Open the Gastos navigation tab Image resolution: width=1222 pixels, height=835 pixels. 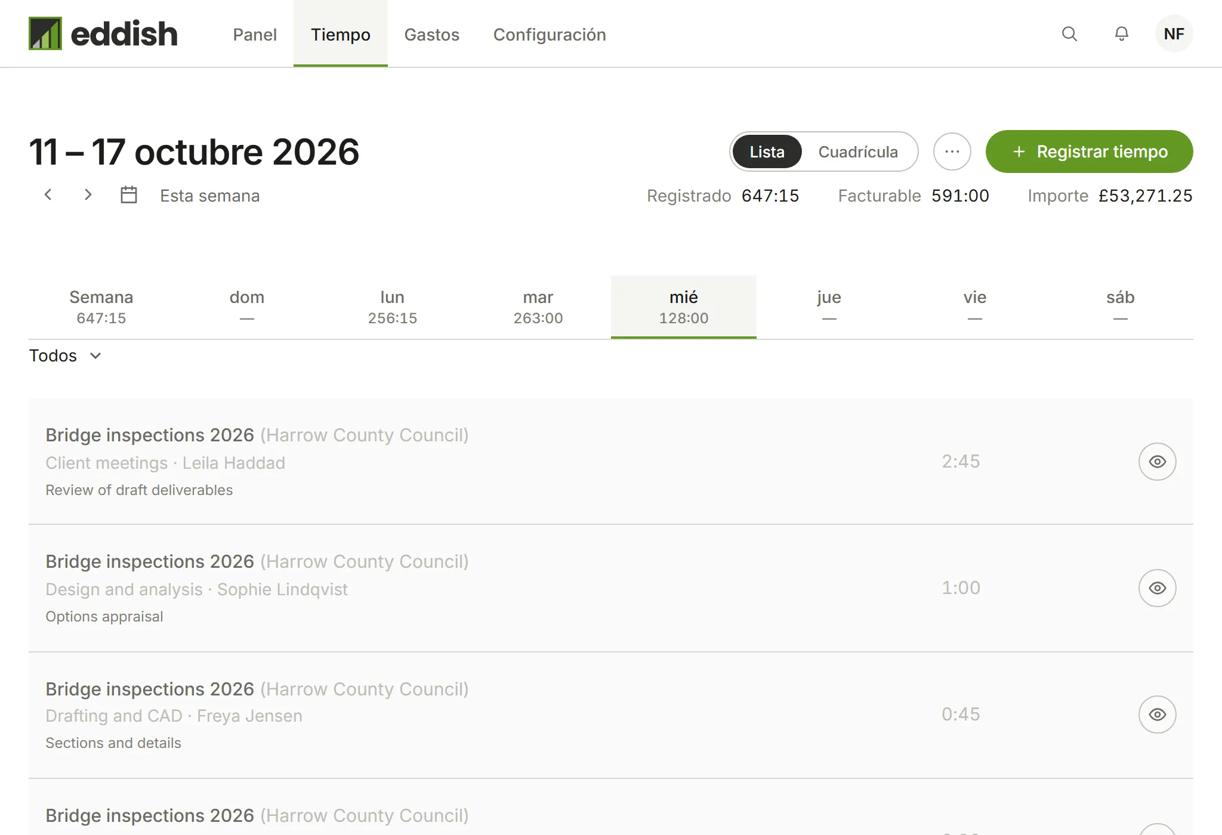tap(431, 34)
